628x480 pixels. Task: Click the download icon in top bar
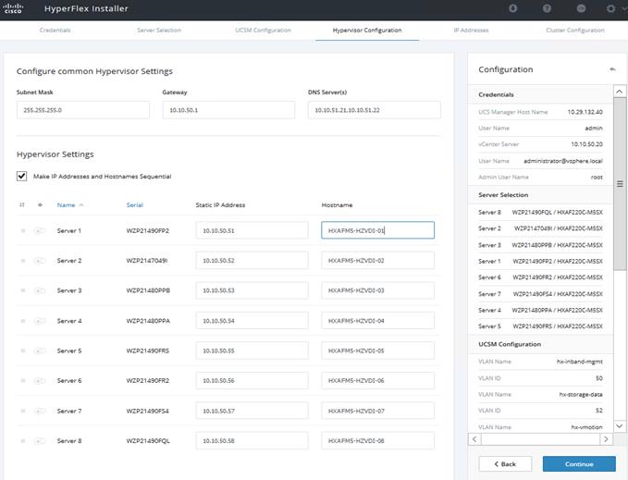pos(512,8)
